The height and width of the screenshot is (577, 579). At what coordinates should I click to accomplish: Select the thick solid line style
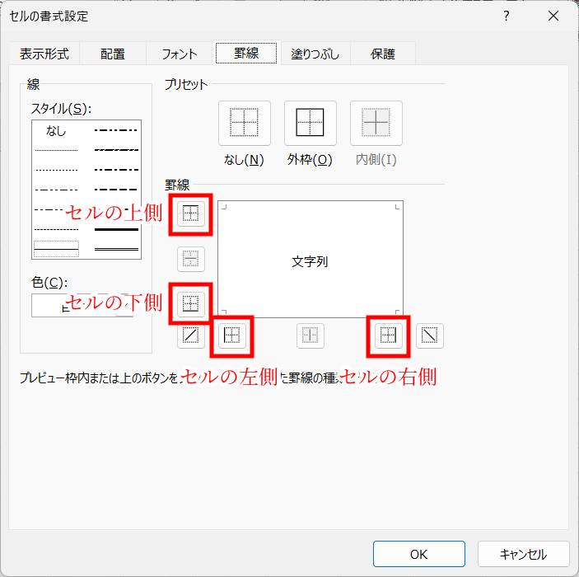coord(116,229)
